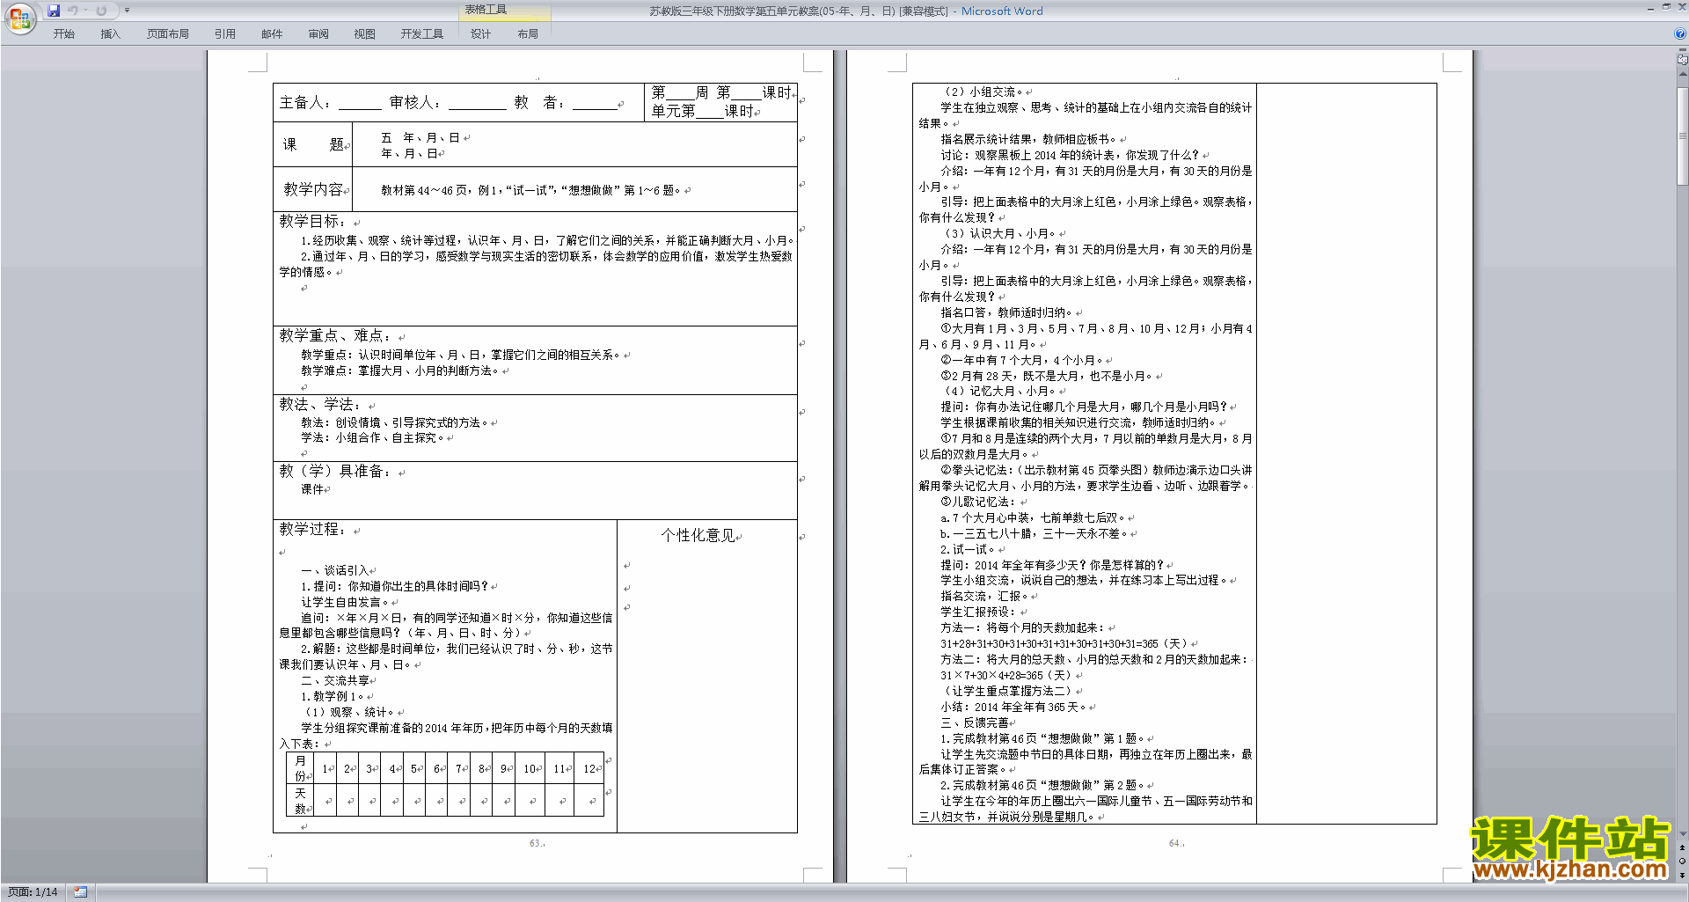Switch to 页面布局 tab
The width and height of the screenshot is (1689, 902).
click(168, 34)
